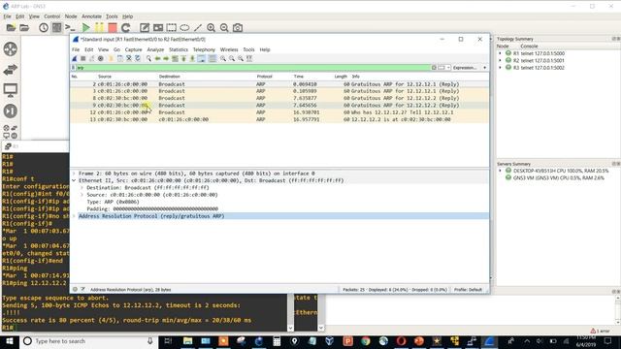Click the snapshot clock icon in GNS3 toolbar
This screenshot has width=621, height=349.
(44, 28)
